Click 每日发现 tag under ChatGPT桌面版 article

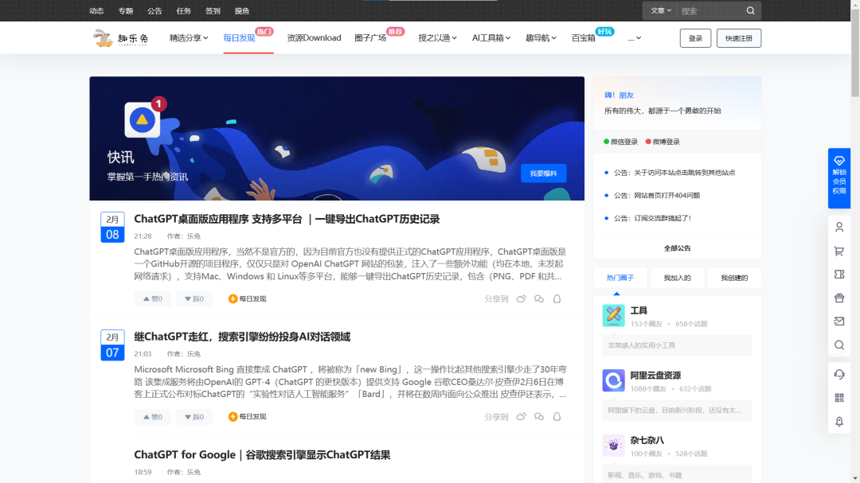point(248,298)
